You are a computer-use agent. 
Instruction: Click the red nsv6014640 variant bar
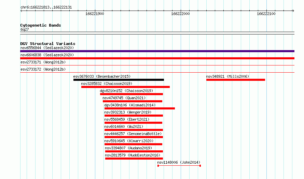pyautogui.click(x=134, y=130)
